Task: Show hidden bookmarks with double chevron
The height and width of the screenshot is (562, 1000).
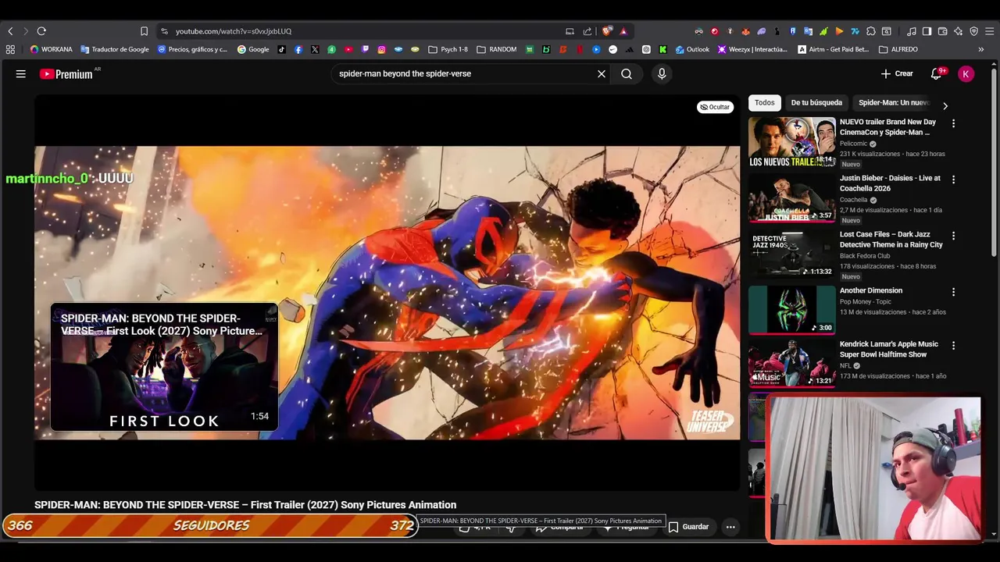Action: (x=981, y=49)
